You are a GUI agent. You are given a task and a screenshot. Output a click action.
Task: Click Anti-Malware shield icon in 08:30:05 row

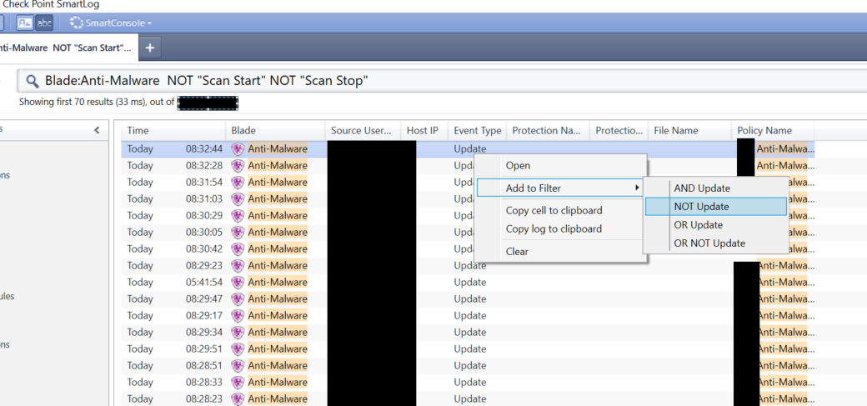(x=238, y=232)
